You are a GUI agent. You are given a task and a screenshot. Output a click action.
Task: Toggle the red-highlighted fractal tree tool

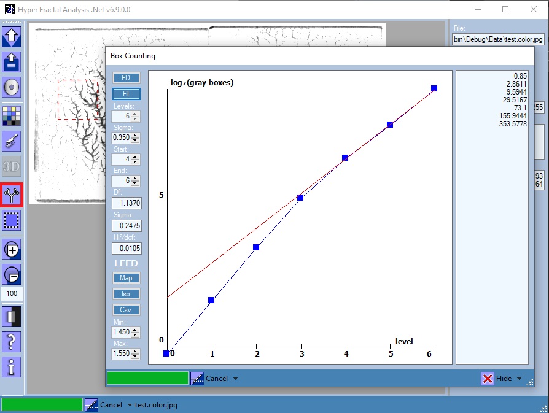(12, 195)
